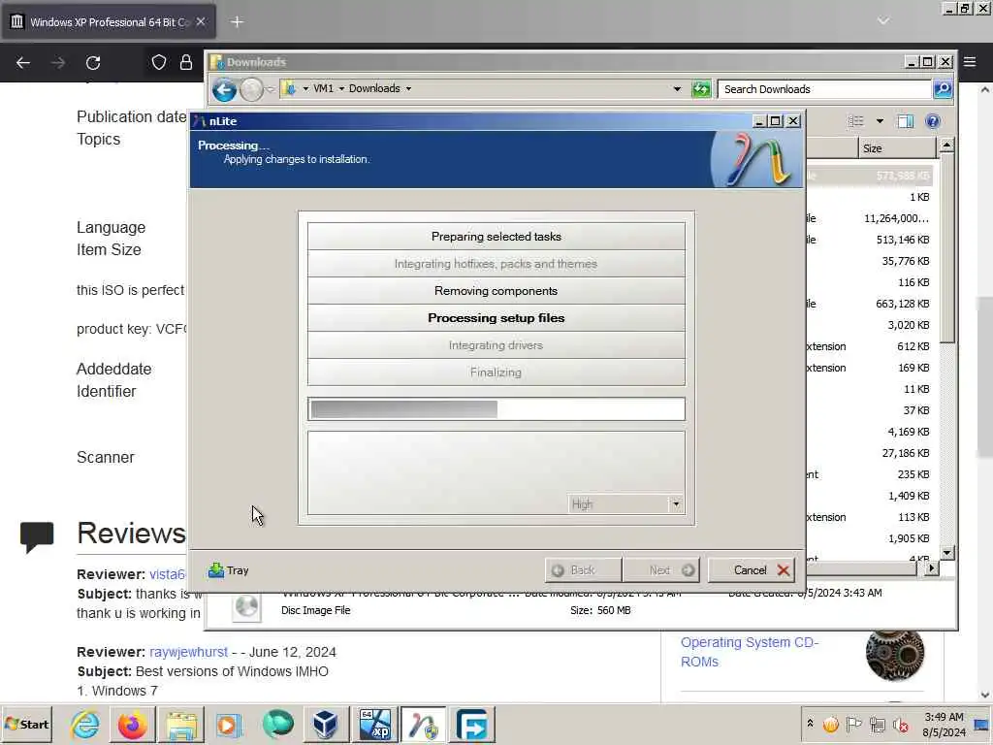
Task: Click the nLite logo in the header
Action: [x=757, y=159]
